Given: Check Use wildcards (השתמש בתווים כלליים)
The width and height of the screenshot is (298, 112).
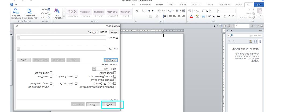Looking at the screenshot, I should tap(115, 80).
